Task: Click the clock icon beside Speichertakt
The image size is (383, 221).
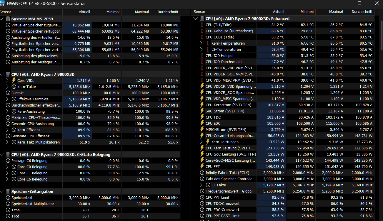Action: [8, 198]
